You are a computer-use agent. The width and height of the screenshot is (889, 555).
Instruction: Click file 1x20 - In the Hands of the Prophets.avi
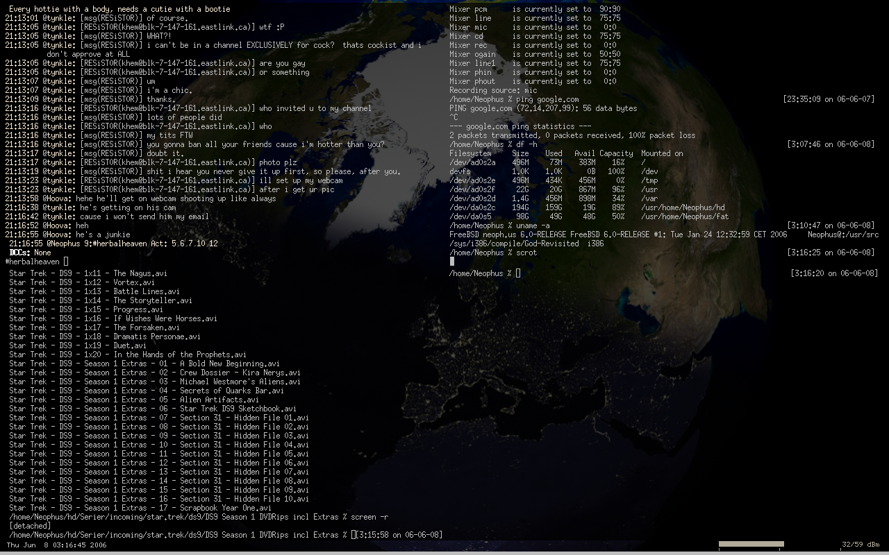coord(128,355)
